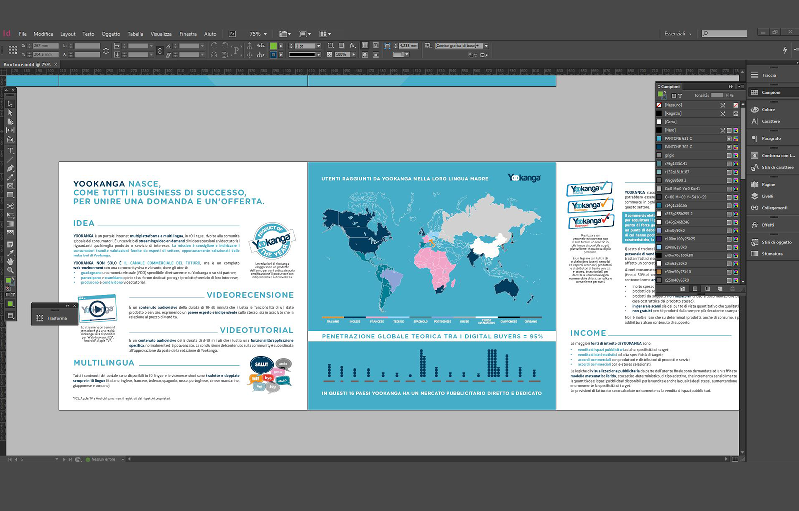Screen dimensions: 799x511
Task: Toggle show color swatches button in Campioni
Action: pyautogui.click(x=695, y=289)
